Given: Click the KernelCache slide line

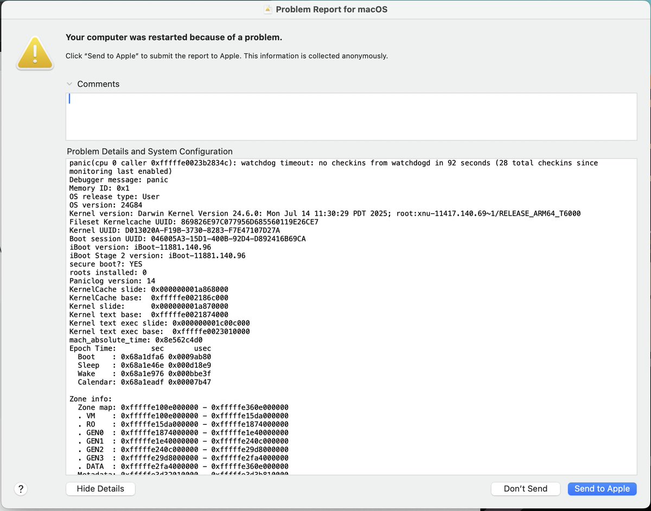Looking at the screenshot, I should [149, 289].
